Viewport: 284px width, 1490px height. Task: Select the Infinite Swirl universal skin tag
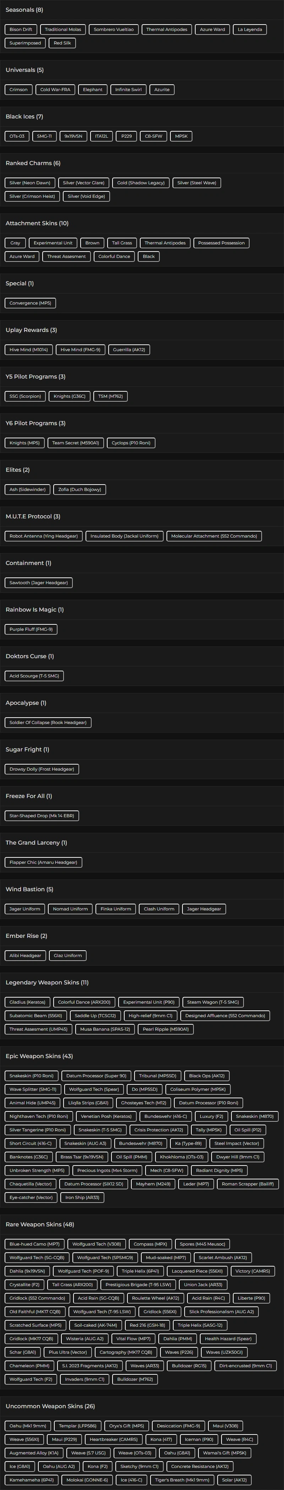[128, 90]
